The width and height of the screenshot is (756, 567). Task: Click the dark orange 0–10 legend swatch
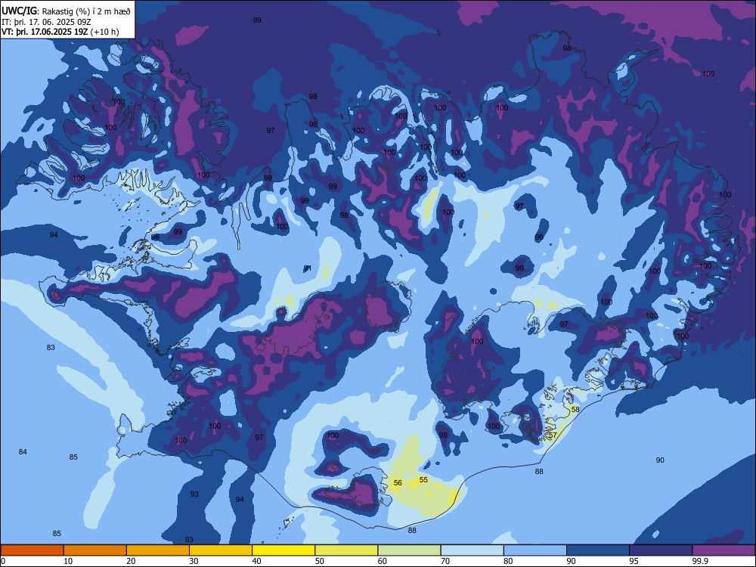32,550
